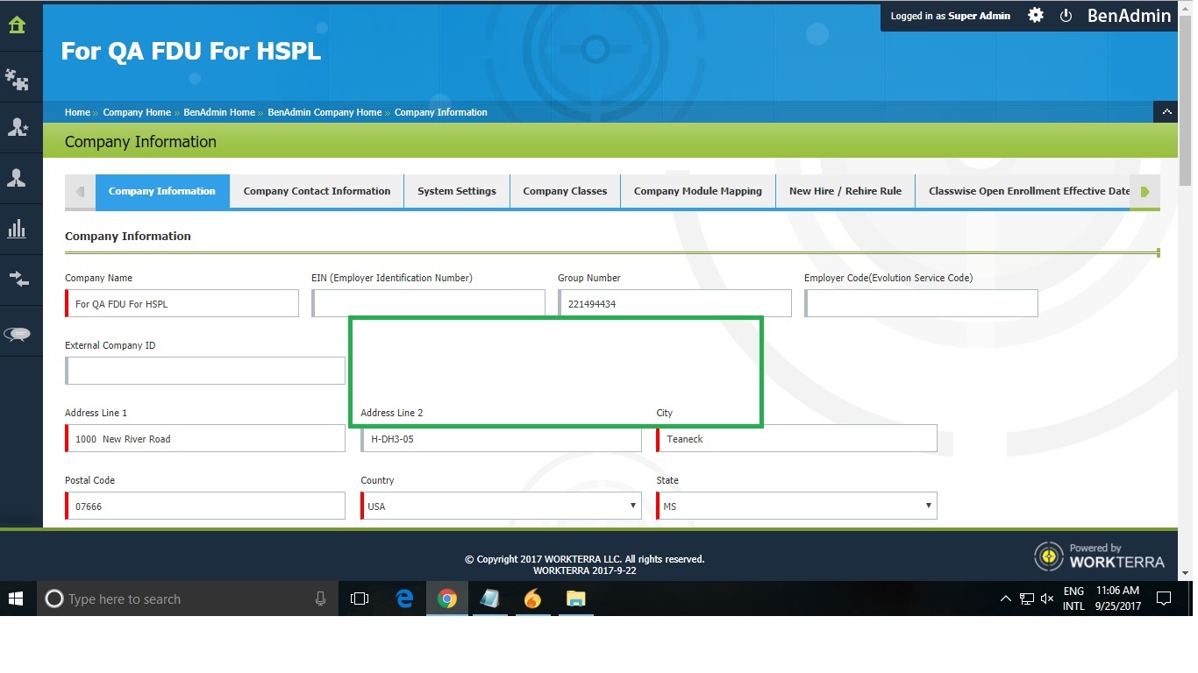Viewport: 1198px width, 673px height.
Task: Open the System Settings tab
Action: tap(456, 191)
